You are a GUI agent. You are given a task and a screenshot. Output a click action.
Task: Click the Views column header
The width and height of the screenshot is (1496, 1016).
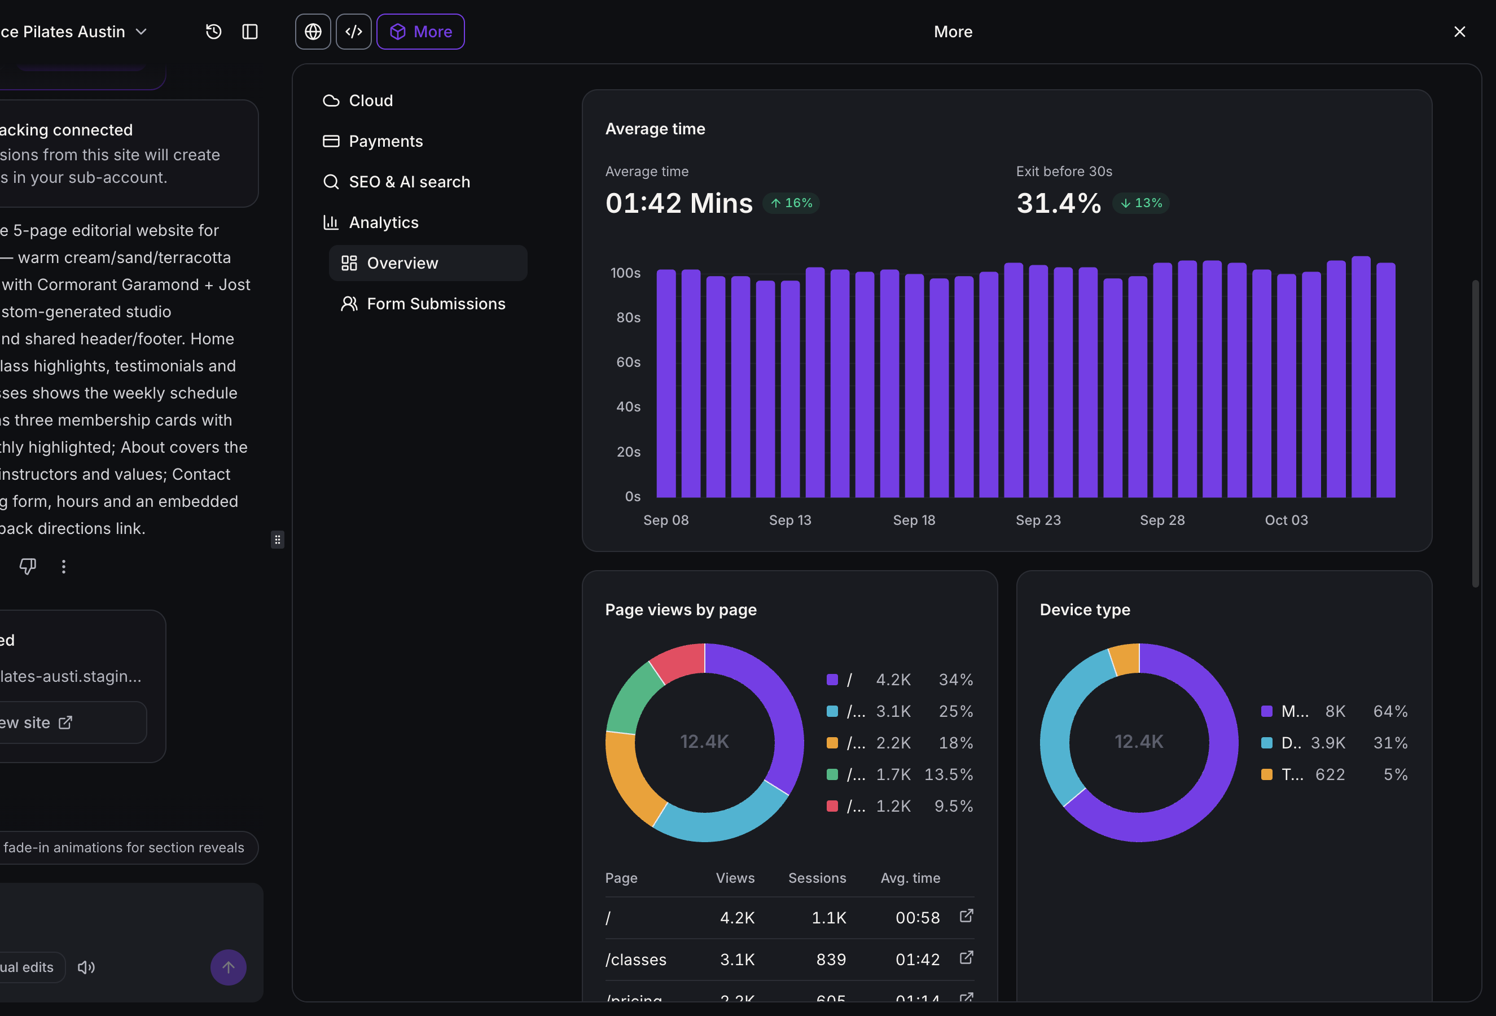pos(735,878)
